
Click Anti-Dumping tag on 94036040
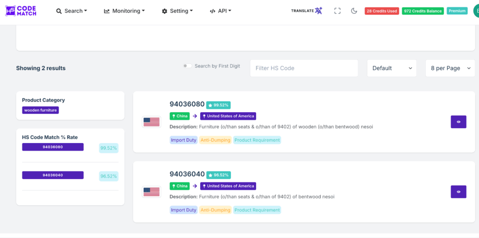pos(215,210)
